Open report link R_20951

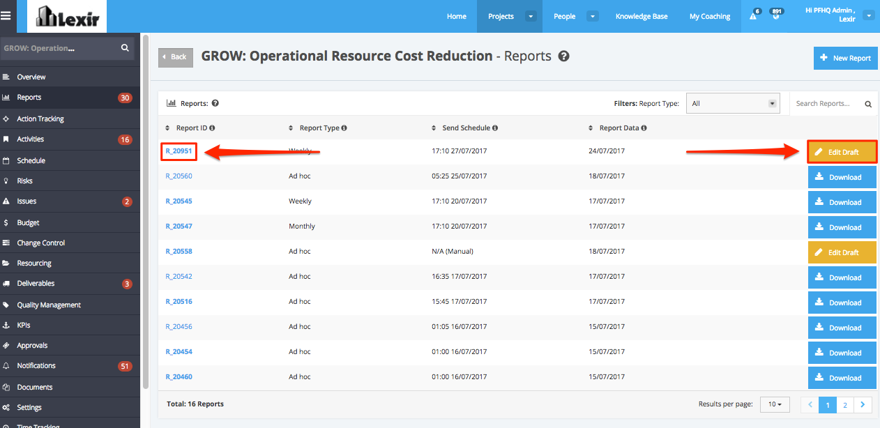tap(179, 151)
